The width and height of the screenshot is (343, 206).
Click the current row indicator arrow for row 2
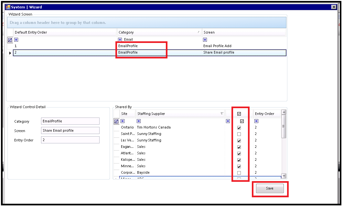point(10,53)
